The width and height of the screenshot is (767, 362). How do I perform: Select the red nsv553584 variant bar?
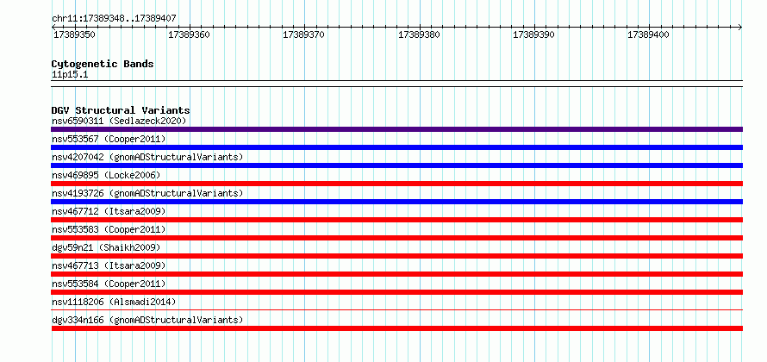click(396, 292)
